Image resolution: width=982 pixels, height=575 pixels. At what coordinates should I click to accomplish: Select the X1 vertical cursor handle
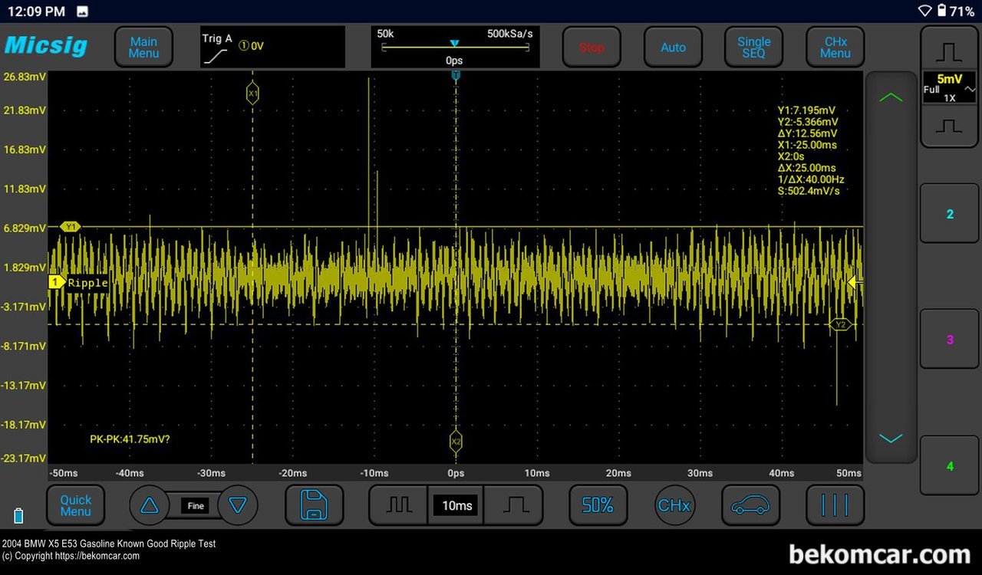coord(252,94)
